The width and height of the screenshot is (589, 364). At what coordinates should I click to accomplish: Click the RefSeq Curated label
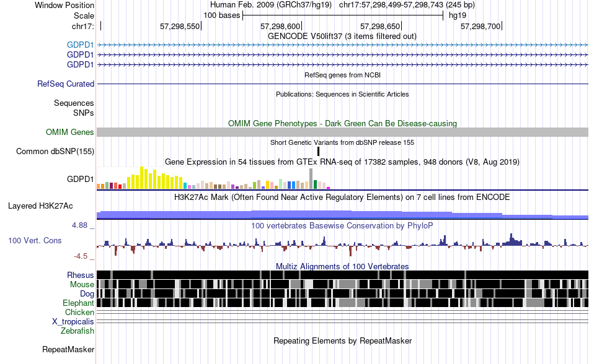(x=66, y=84)
